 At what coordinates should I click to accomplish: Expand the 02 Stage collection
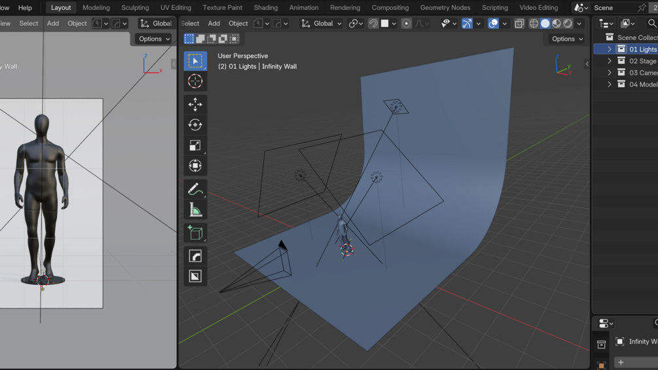coord(610,61)
